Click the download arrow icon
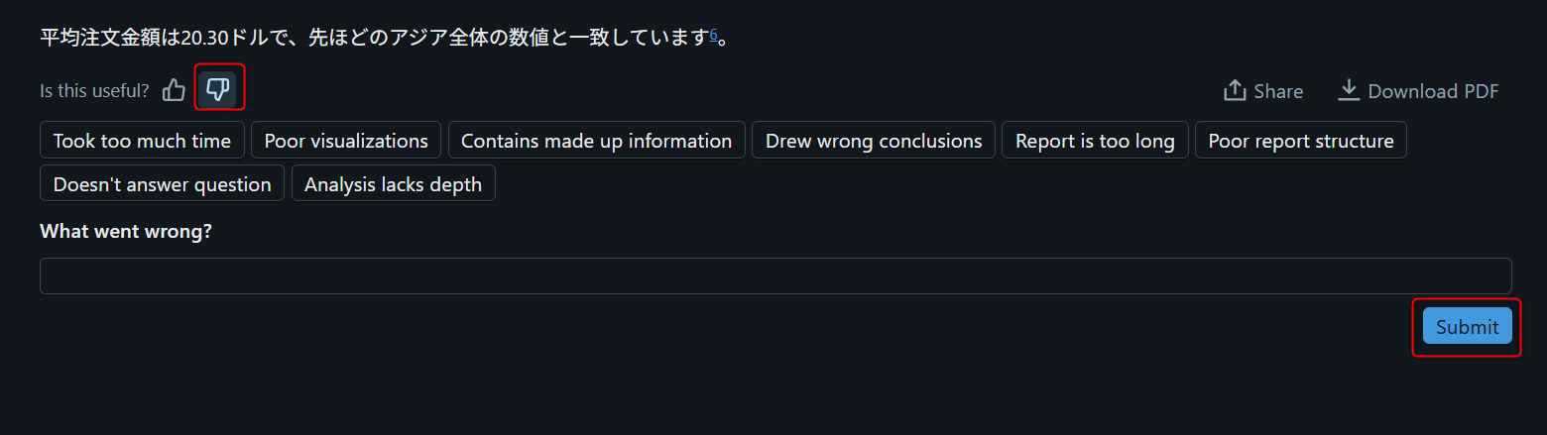This screenshot has height=435, width=1547. [x=1349, y=90]
